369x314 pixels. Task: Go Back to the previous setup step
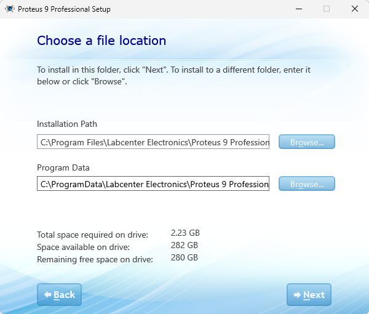[x=59, y=295]
